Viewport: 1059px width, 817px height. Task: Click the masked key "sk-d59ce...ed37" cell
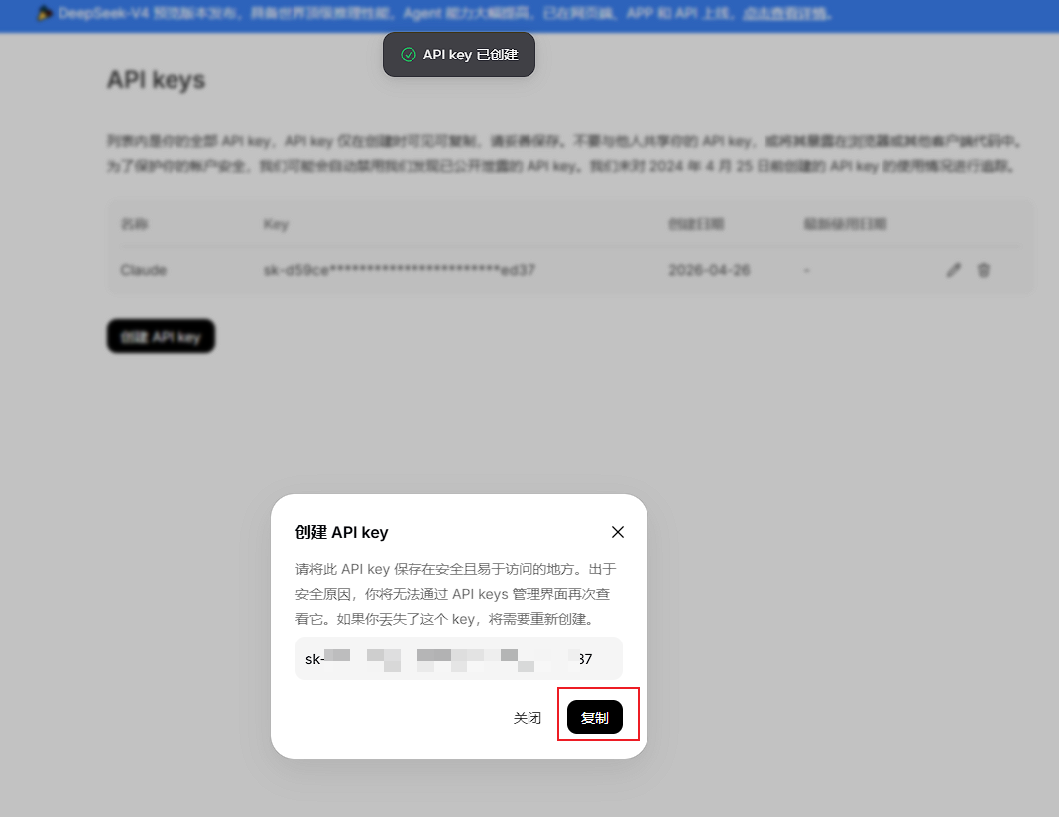click(400, 270)
